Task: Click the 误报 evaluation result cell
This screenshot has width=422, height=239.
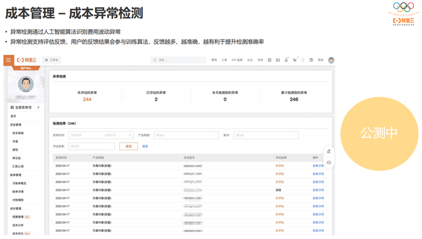Action: pos(278,190)
